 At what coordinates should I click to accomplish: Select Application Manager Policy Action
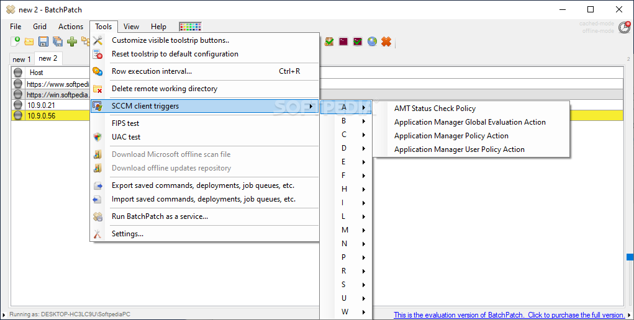coord(471,136)
